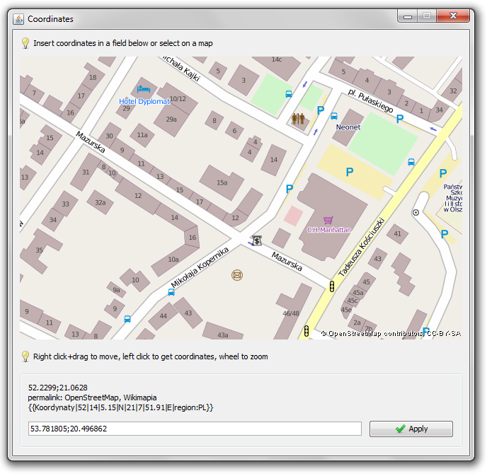Click the post office envelope icon

point(237,275)
